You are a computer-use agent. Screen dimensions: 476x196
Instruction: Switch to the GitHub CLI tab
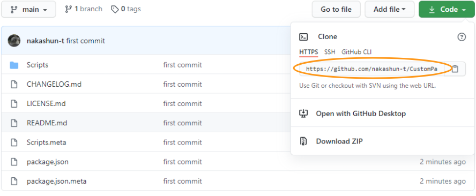356,52
